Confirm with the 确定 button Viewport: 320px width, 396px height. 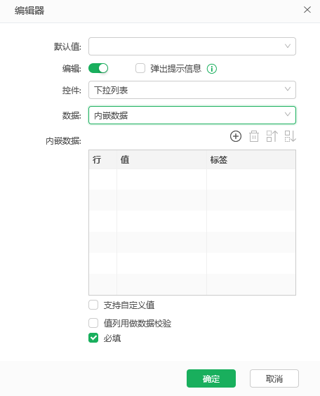point(211,378)
